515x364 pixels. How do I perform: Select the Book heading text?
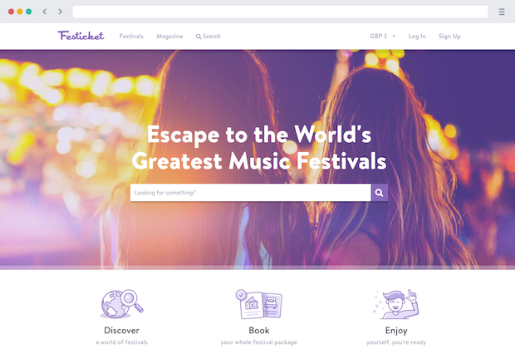coord(259,330)
